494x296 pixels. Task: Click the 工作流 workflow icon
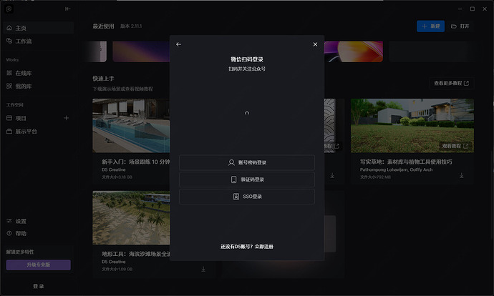coord(9,41)
